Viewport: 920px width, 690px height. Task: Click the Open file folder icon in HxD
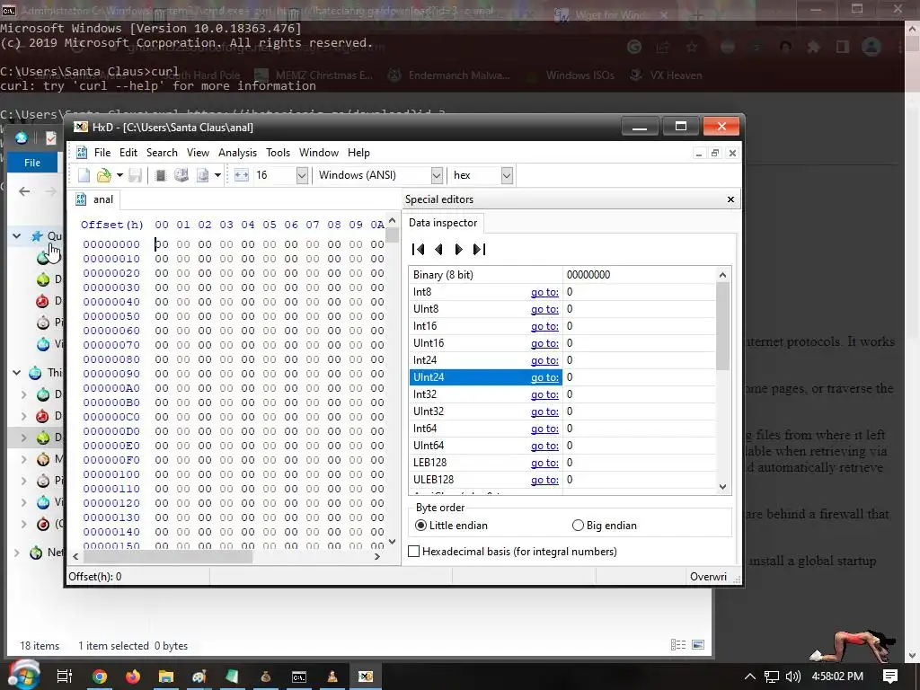[x=104, y=175]
